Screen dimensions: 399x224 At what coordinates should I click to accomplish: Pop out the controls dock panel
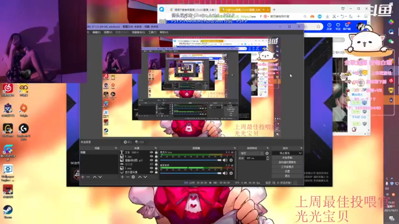pos(301,148)
